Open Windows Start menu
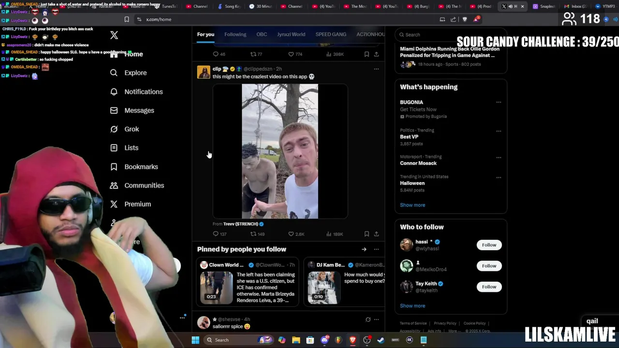619x348 pixels. (x=195, y=340)
